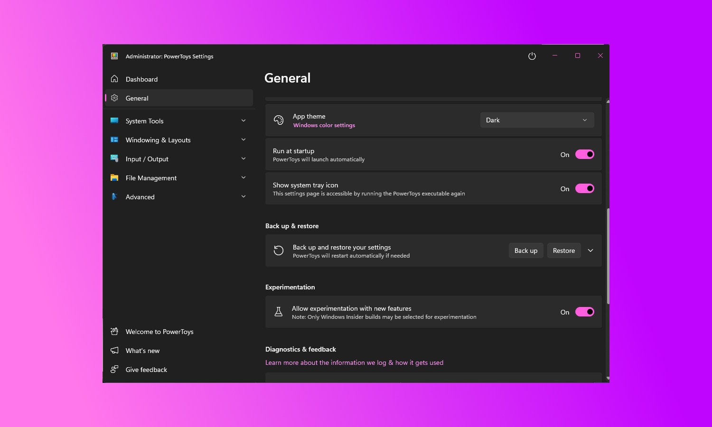Viewport: 712px width, 427px height.
Task: Toggle Allow experimentation with new features
Action: click(584, 312)
